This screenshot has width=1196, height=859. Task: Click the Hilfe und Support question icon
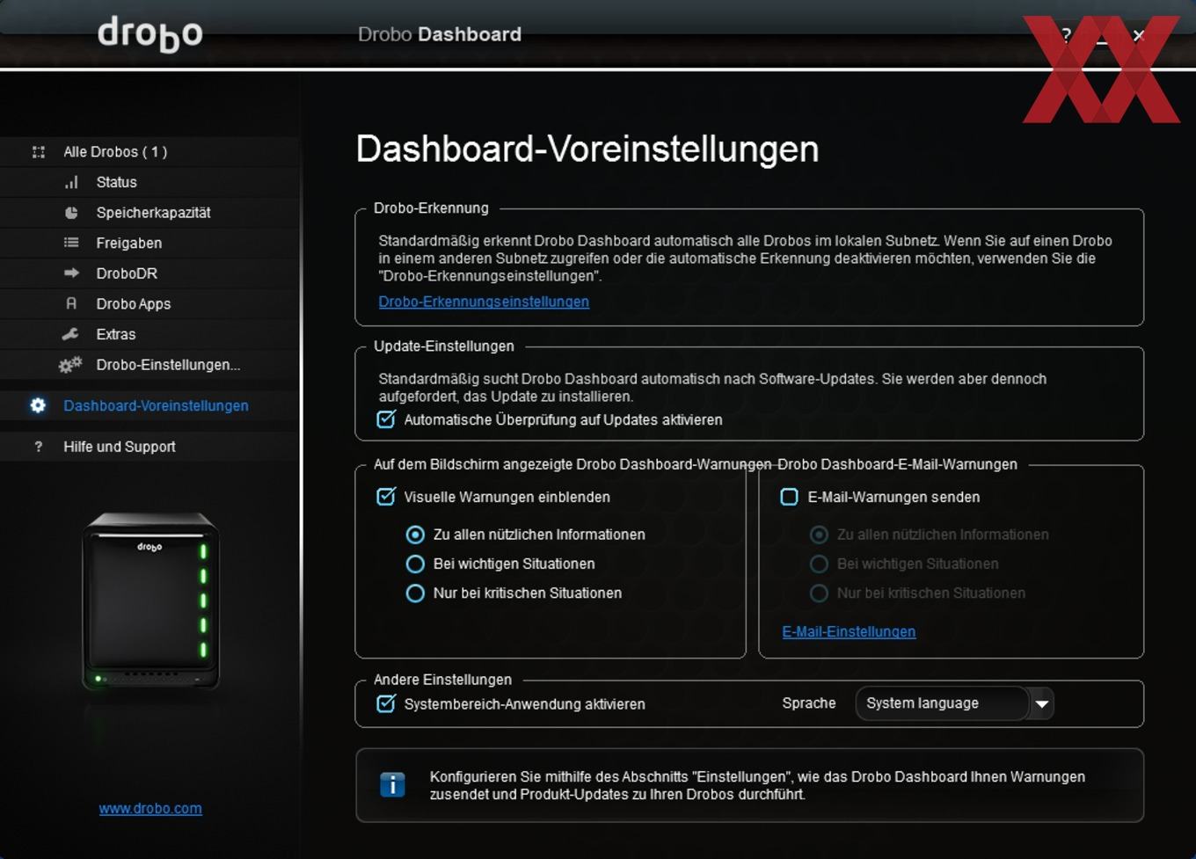click(38, 447)
